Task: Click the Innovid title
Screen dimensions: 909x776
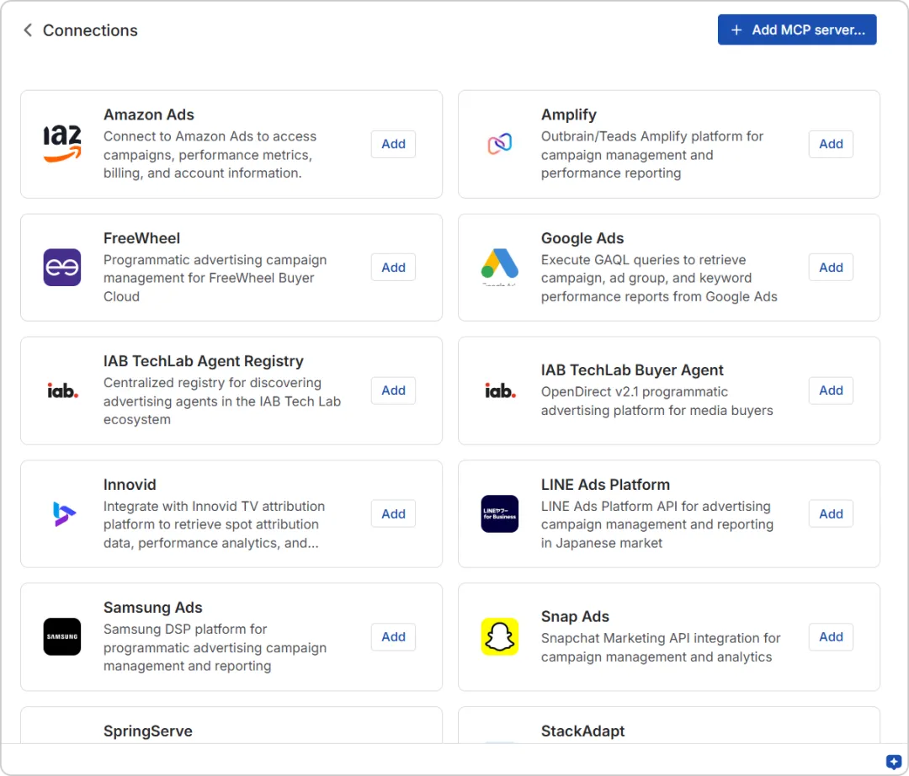Action: (x=130, y=485)
